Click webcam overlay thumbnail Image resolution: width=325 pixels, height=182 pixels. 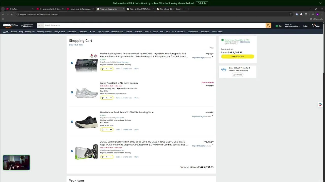[x=17, y=163]
